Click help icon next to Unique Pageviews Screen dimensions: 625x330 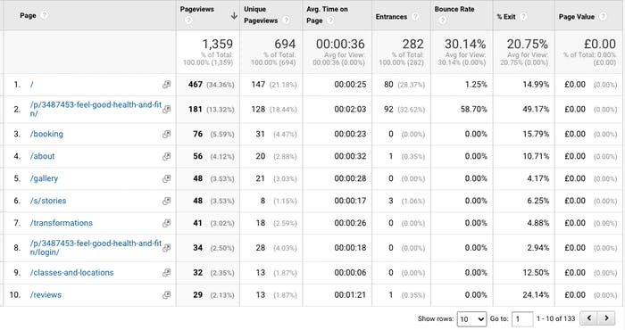click(286, 21)
